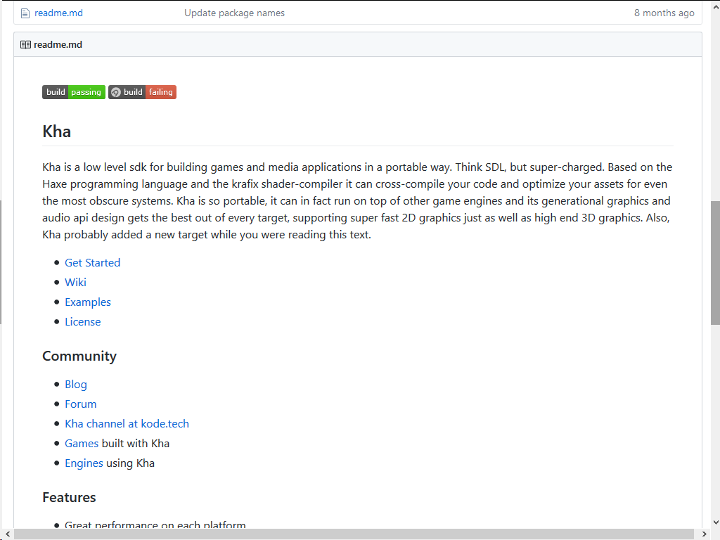Screen dimensions: 720x540
Task: Click the scroll down arrow
Action: click(x=715, y=522)
